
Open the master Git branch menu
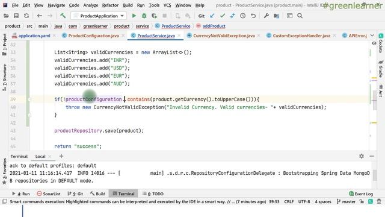[x=346, y=201]
